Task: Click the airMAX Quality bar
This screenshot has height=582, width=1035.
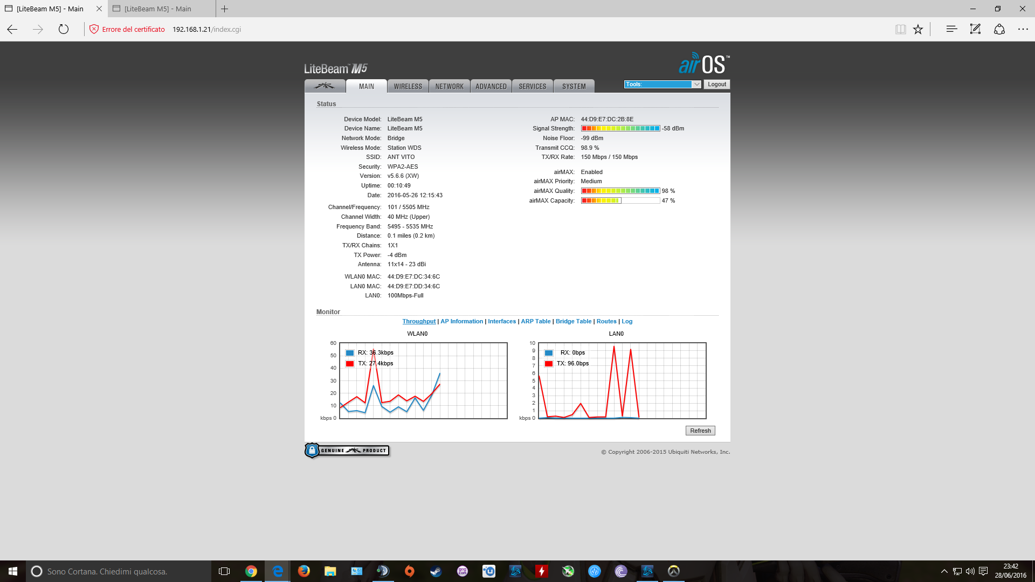Action: 620,191
